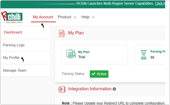
Task: Click the Integration Information database icon
Action: pos(62,89)
